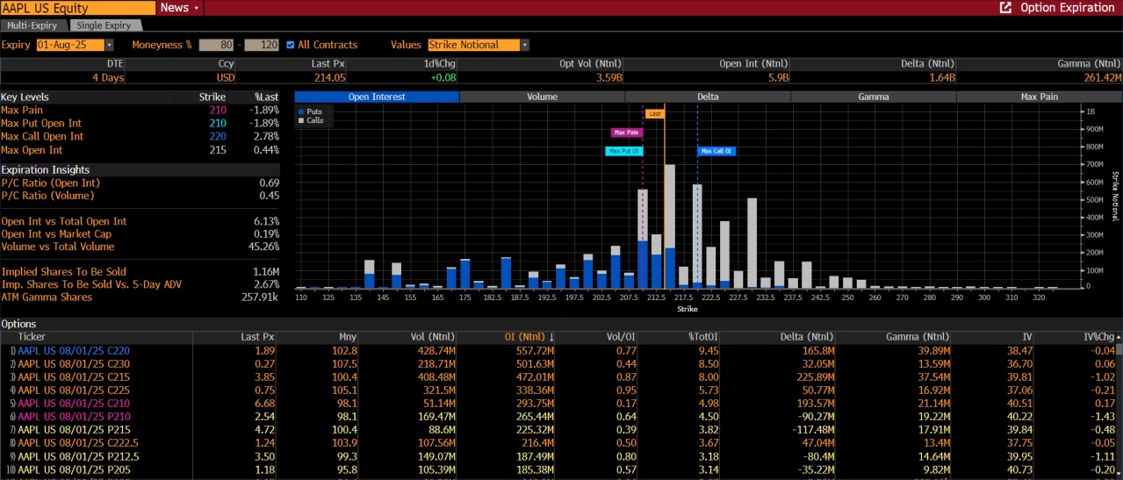Open AAPL US 08/01/25 C230 contract
Screen dimensions: 1123x480
pyautogui.click(x=73, y=363)
